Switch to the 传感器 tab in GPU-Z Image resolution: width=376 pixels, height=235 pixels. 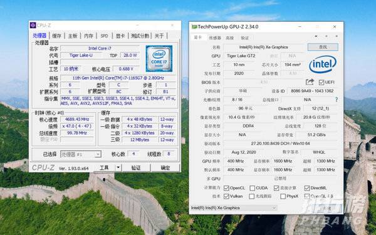click(x=215, y=37)
